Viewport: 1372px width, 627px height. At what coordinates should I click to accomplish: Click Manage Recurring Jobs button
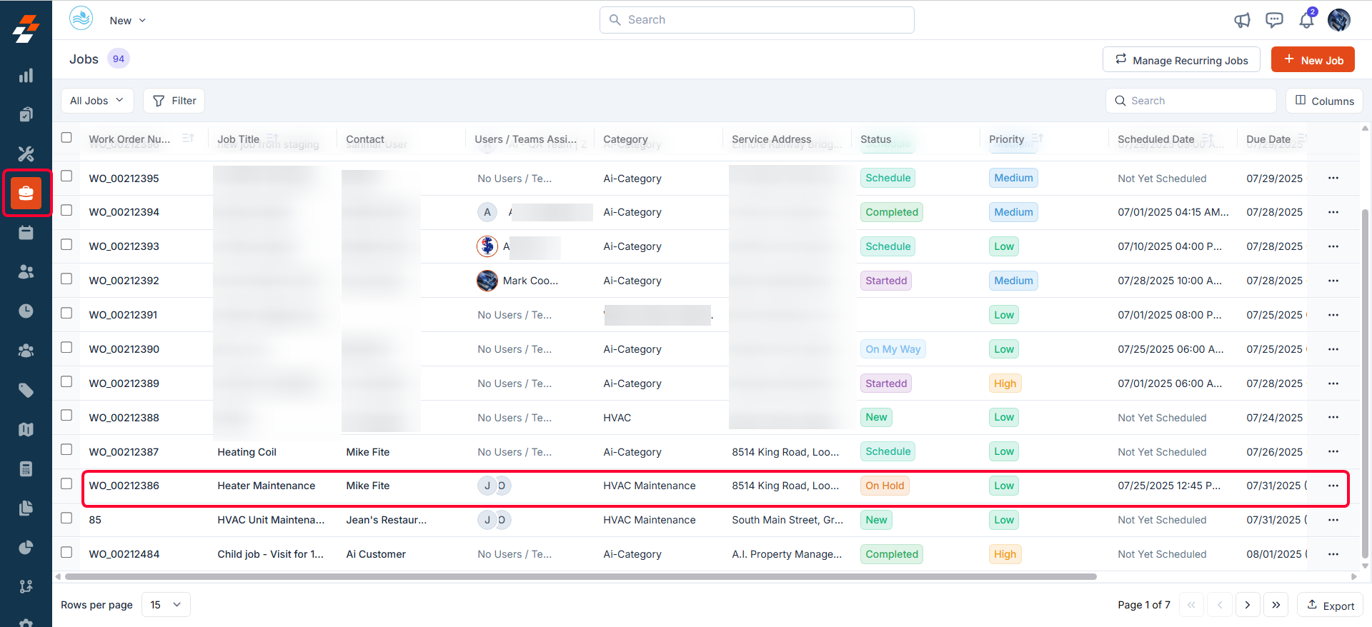pyautogui.click(x=1181, y=60)
